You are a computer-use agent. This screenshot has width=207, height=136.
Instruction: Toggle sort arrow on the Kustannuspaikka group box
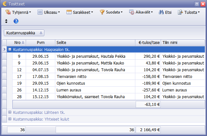click(x=41, y=33)
